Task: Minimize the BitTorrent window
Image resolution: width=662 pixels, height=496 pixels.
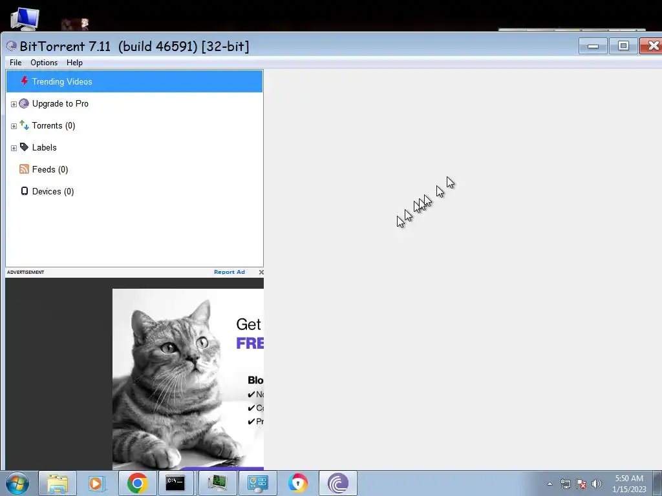Action: click(x=593, y=46)
